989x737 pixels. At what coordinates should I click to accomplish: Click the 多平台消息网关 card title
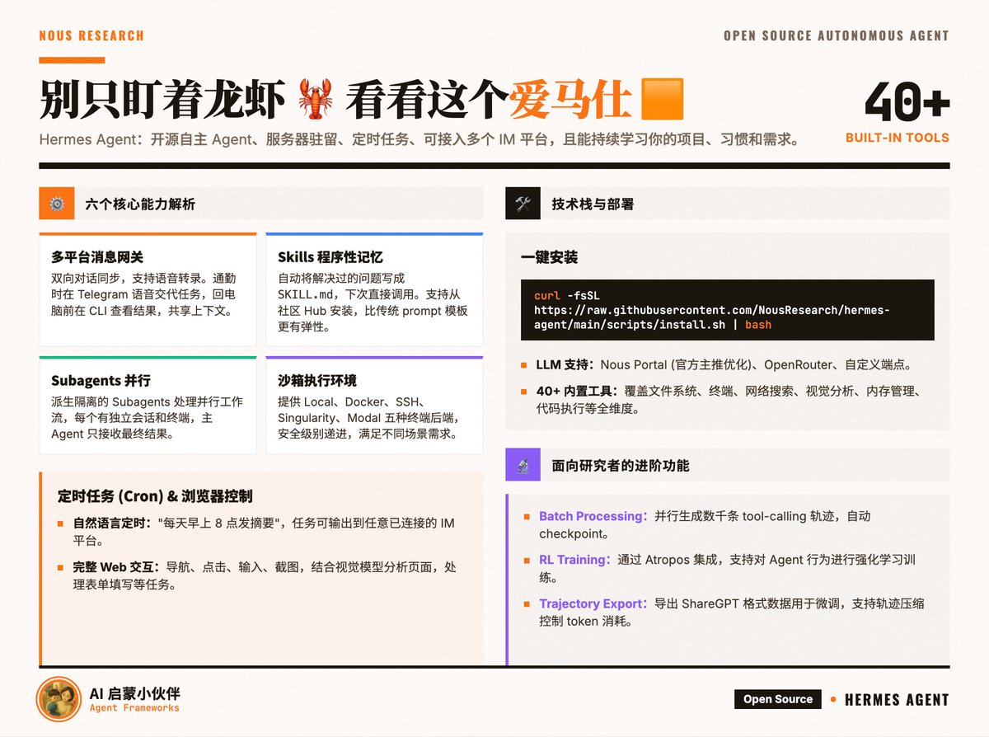[x=97, y=257]
